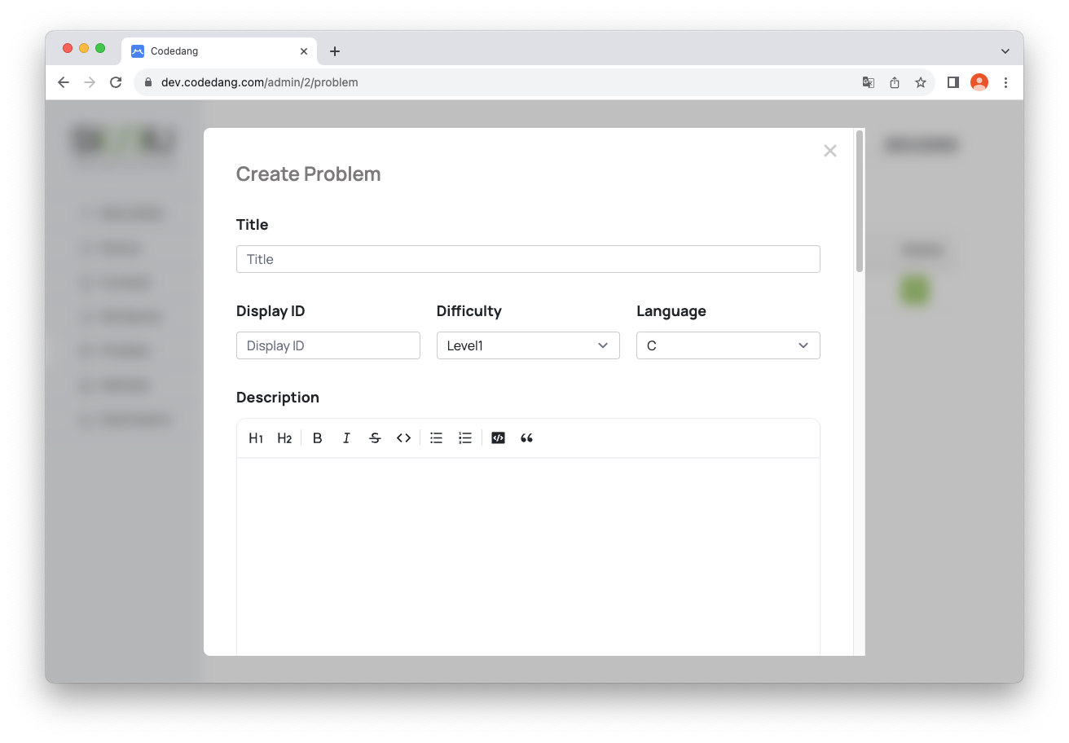
Task: Click the Create Problem dialog scrollbar
Action: point(860,200)
